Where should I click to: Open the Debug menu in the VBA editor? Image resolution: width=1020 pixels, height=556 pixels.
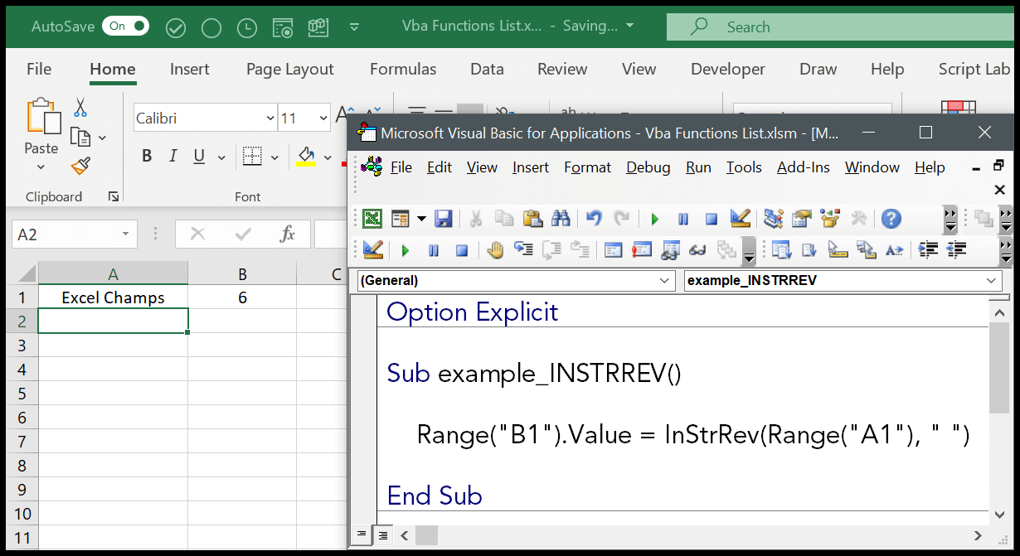pyautogui.click(x=648, y=167)
